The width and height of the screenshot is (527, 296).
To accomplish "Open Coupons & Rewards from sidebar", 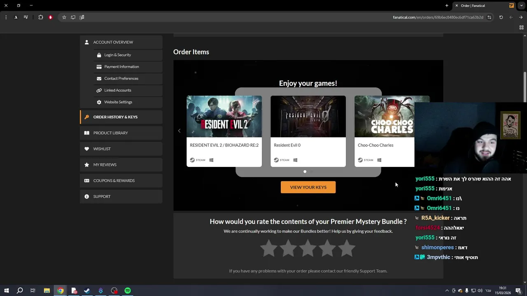I will click(121, 180).
